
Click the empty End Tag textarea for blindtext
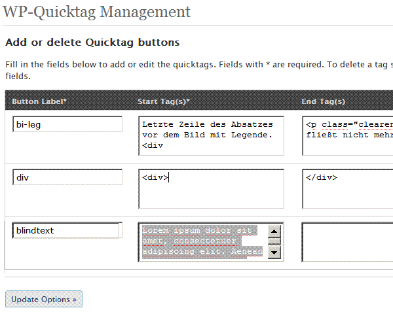pyautogui.click(x=348, y=242)
